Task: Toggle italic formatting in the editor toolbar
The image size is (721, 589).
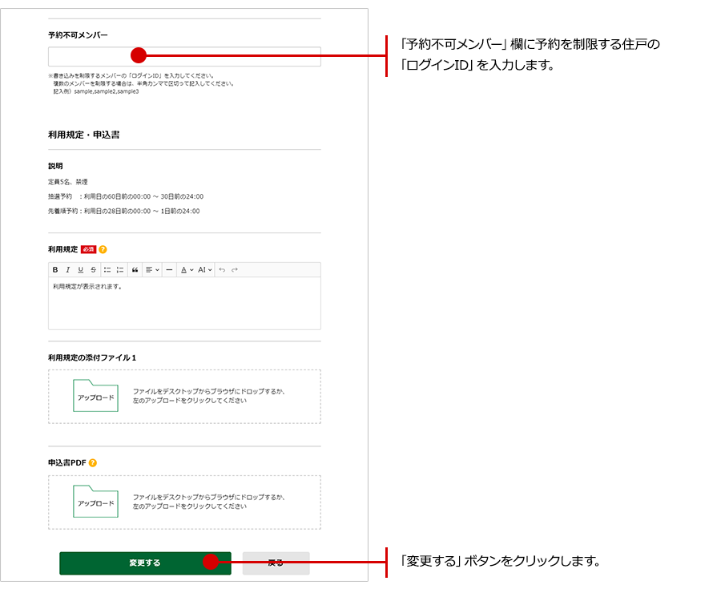Action: (x=68, y=270)
